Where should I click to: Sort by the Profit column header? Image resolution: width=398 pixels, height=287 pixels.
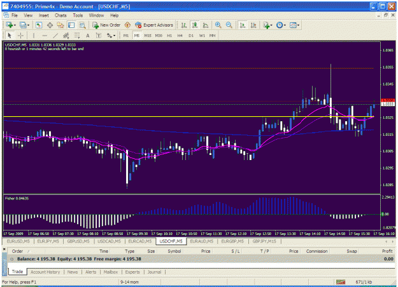pyautogui.click(x=387, y=251)
